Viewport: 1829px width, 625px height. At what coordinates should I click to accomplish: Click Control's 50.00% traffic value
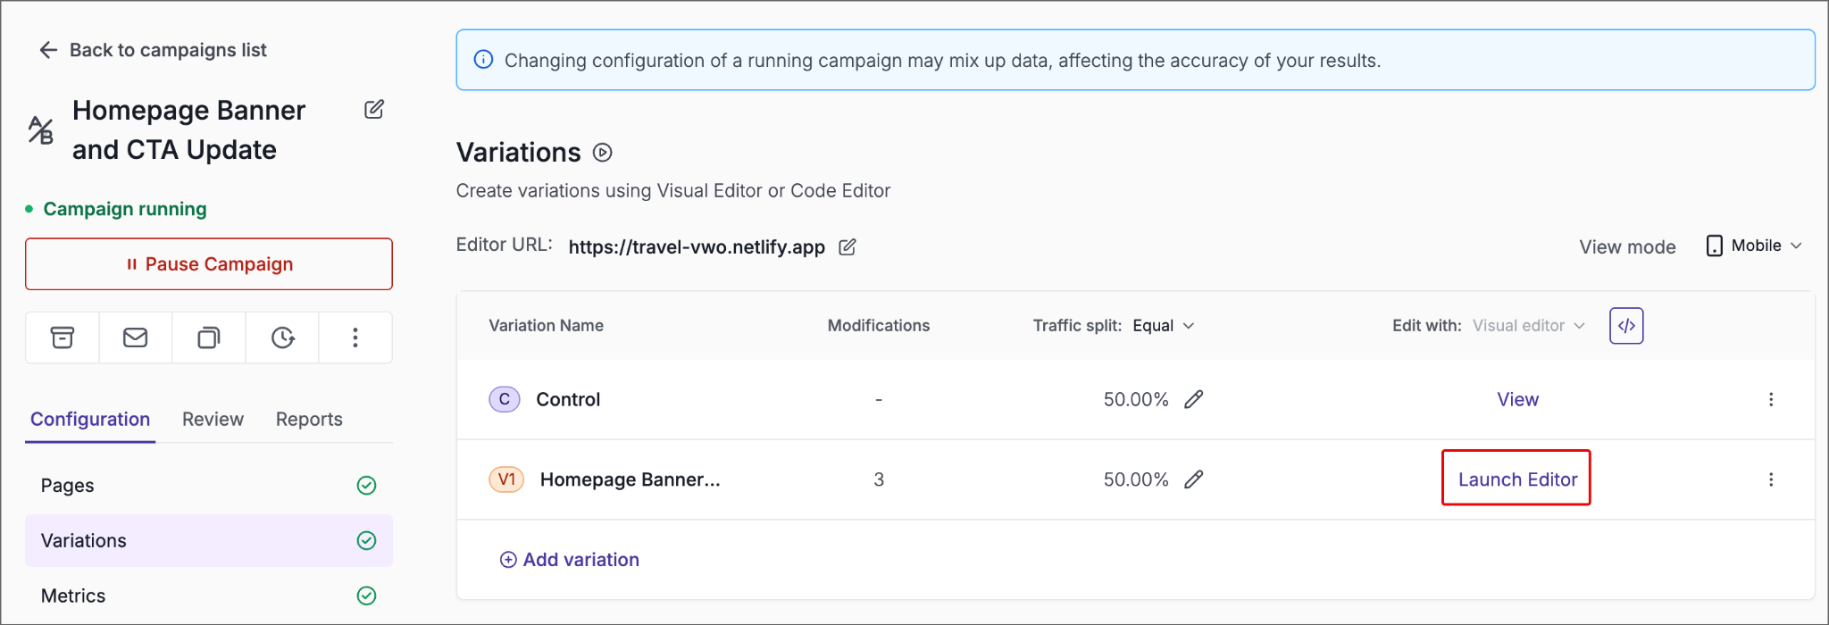(1136, 399)
